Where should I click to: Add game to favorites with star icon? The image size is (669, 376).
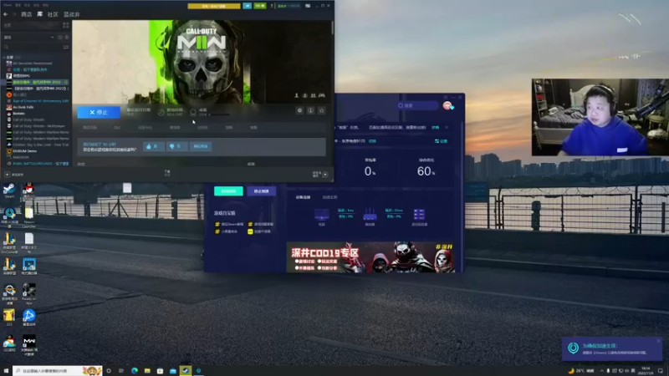pos(322,110)
